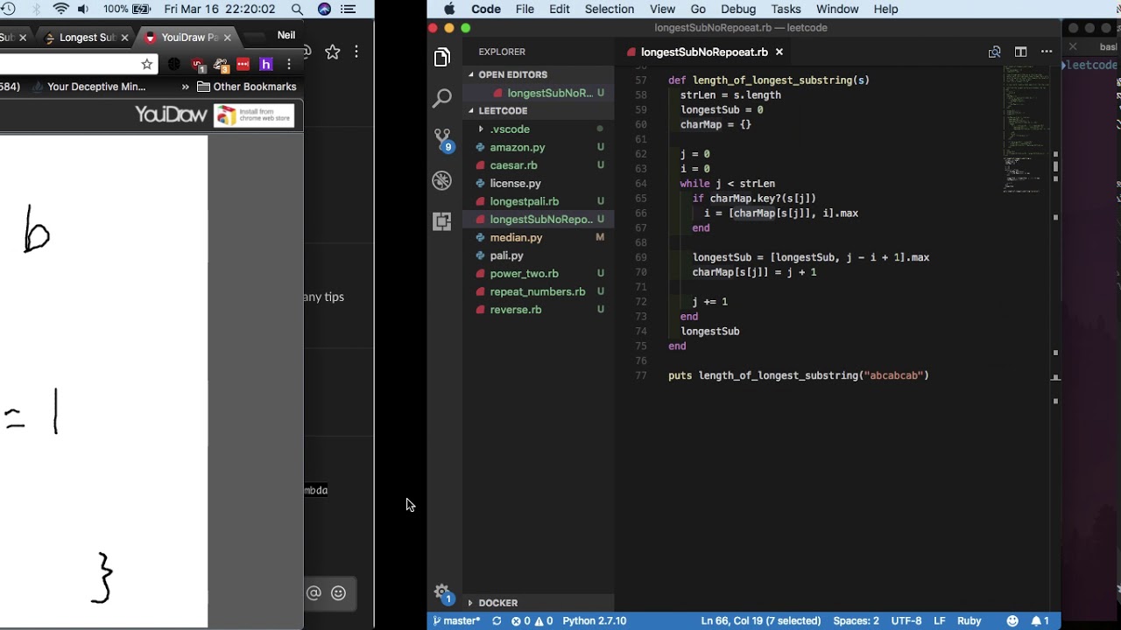Open the Search view in activity bar
This screenshot has width=1121, height=630.
click(x=442, y=98)
